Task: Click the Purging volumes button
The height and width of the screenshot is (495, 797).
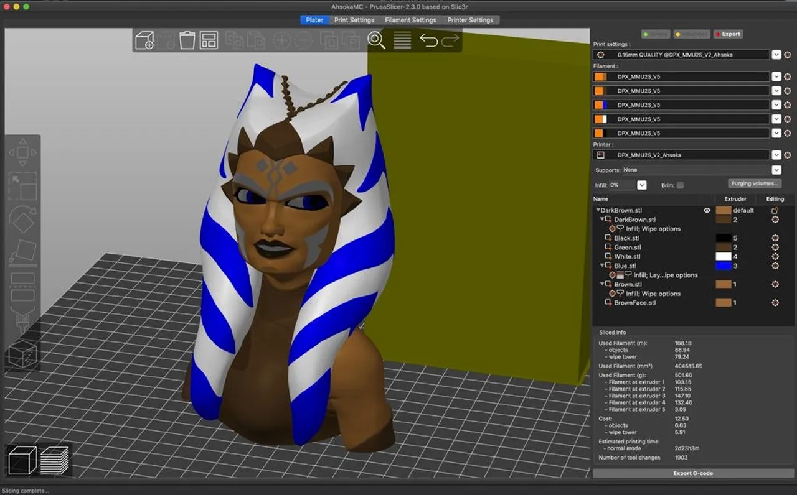Action: pyautogui.click(x=755, y=183)
